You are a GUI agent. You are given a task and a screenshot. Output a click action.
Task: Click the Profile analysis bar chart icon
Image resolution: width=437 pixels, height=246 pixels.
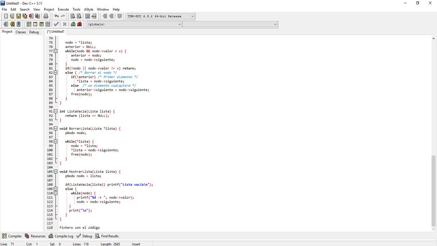[73, 24]
